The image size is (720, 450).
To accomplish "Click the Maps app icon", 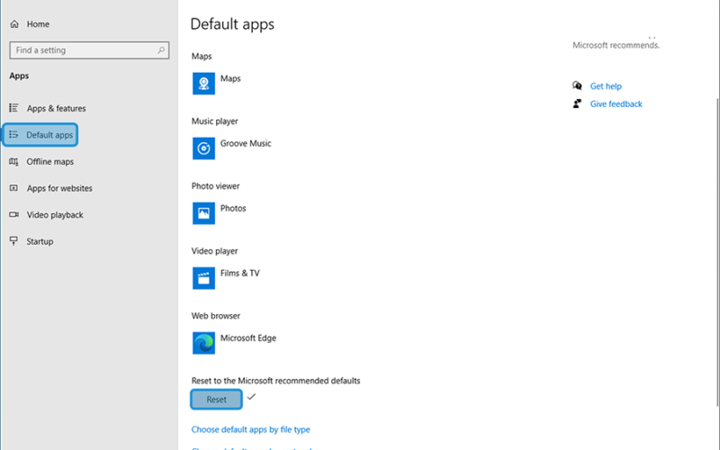I will coord(203,84).
